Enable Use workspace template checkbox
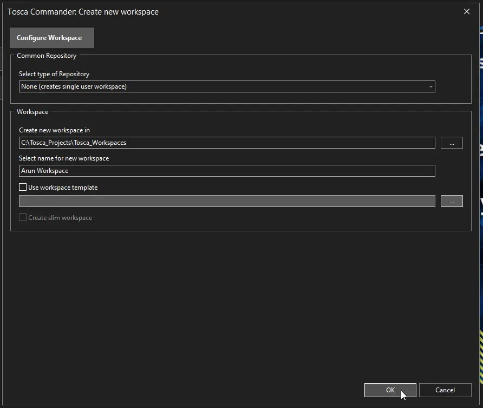 [x=23, y=187]
